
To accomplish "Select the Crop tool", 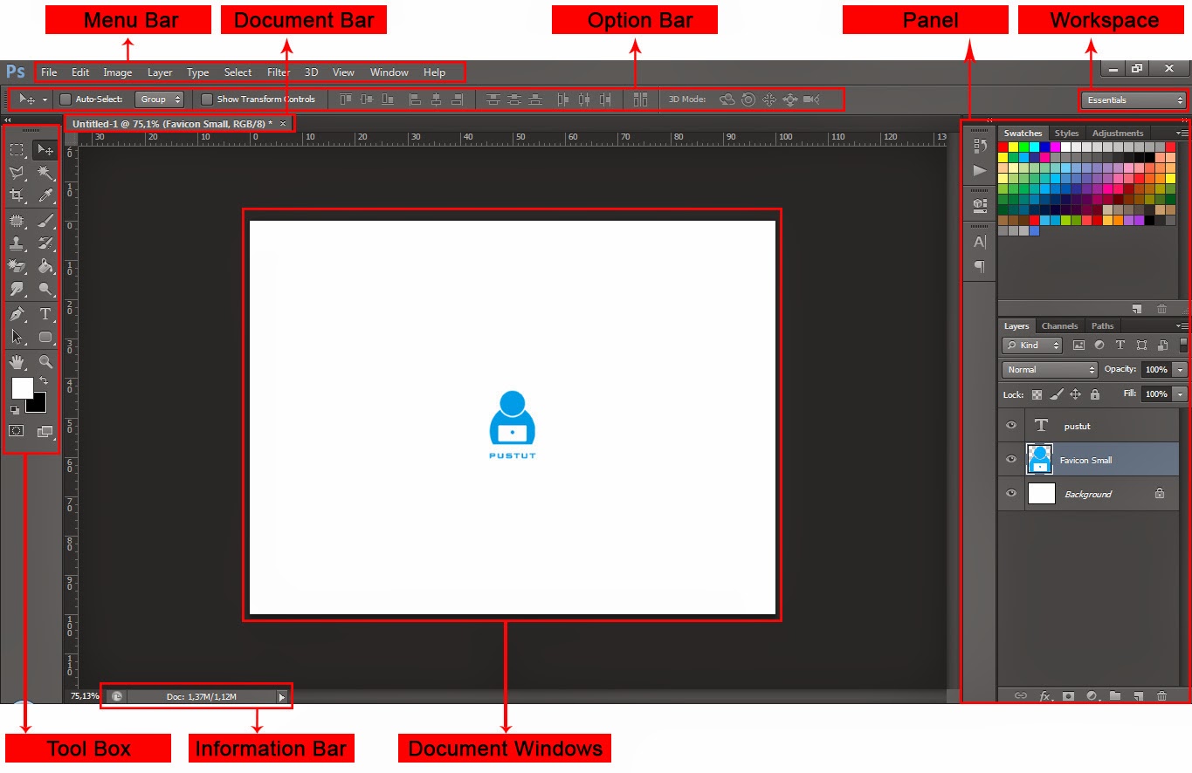I will point(17,195).
